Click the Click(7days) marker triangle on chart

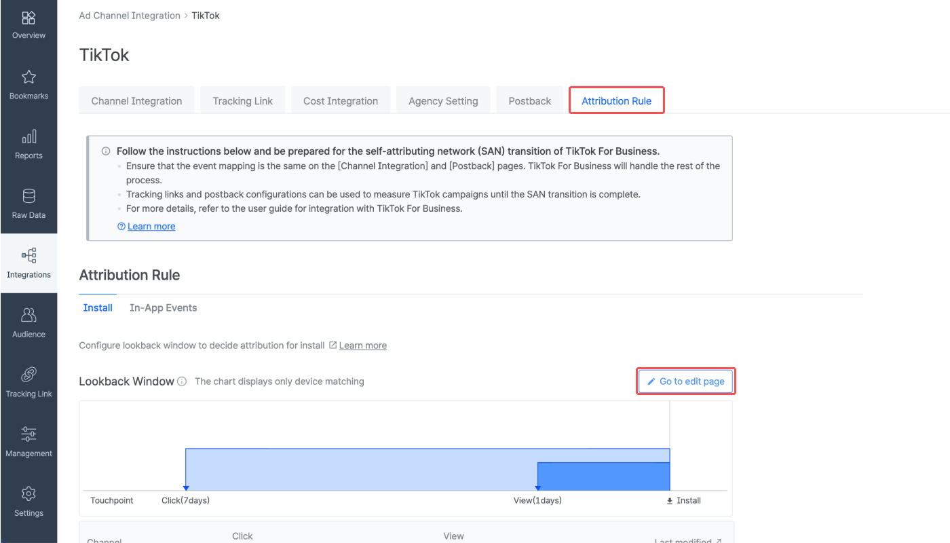click(x=186, y=487)
